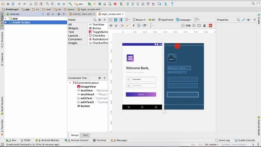Open the Event Log
The image size is (261, 147).
(222, 140)
